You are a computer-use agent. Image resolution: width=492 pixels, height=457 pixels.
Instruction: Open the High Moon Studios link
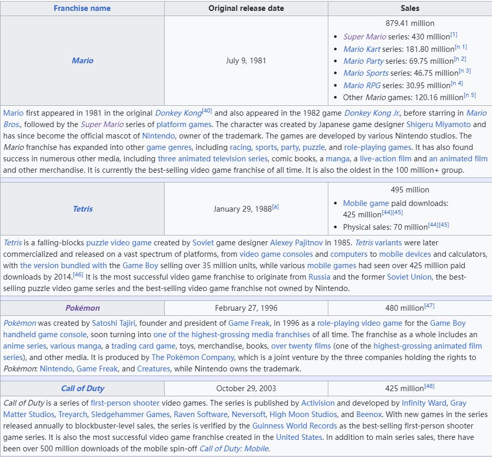point(303,414)
